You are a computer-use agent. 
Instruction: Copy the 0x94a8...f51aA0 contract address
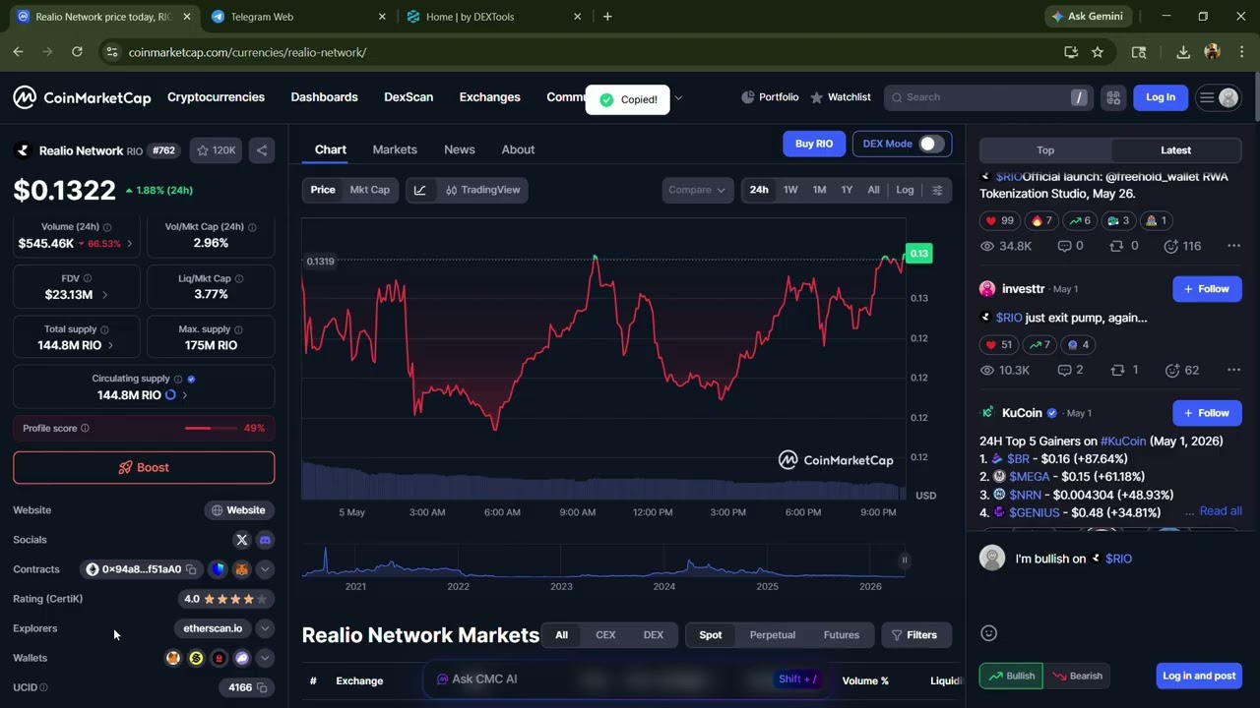click(x=191, y=569)
